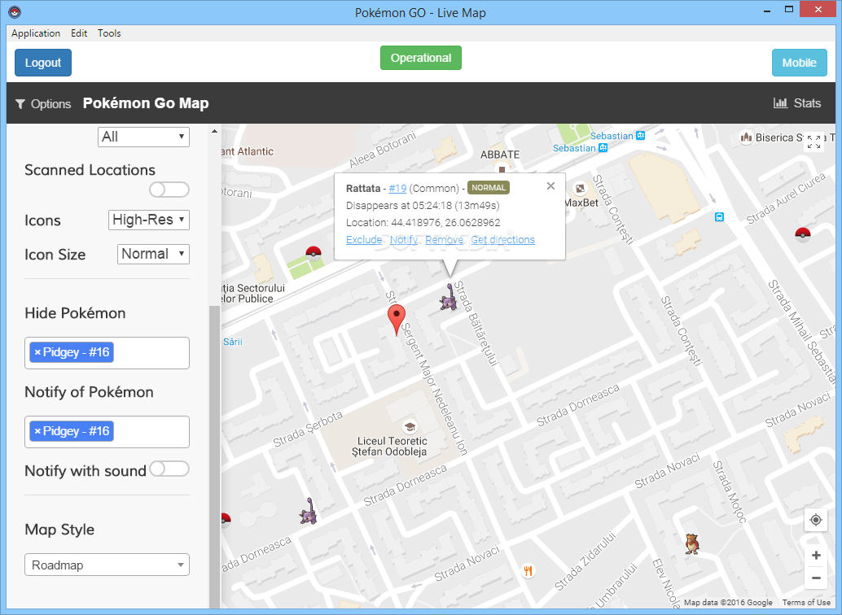
Task: Click the MaxBet dice icon
Action: pyautogui.click(x=580, y=189)
